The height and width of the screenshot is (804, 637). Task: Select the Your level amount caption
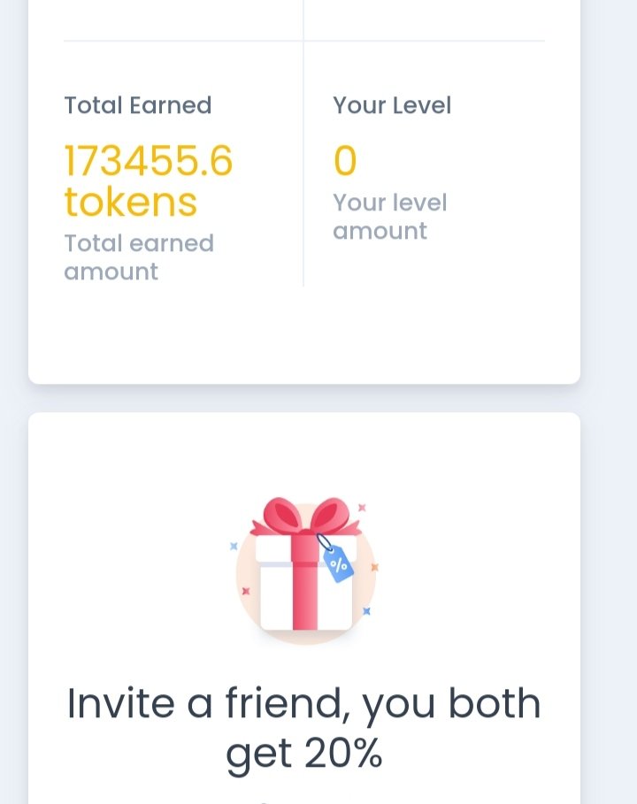pyautogui.click(x=390, y=217)
